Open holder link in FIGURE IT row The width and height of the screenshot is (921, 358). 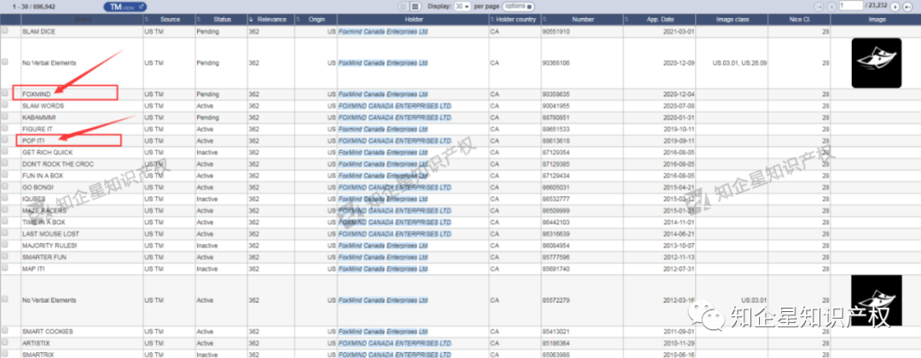384,129
